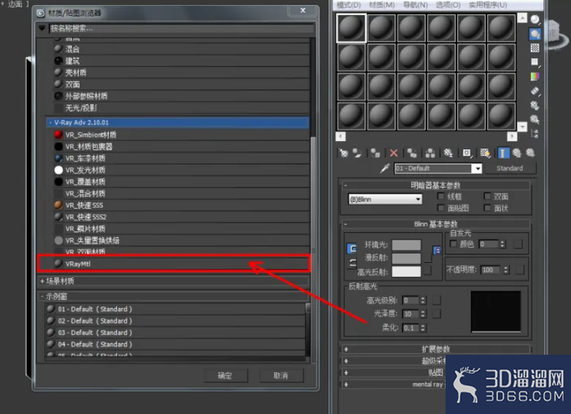This screenshot has height=414, width=571.
Task: Open browser options triangle menu
Action: 42,28
